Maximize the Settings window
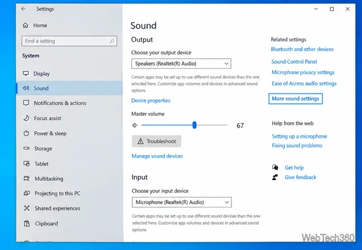Screen dimensions: 362x250 332,9
